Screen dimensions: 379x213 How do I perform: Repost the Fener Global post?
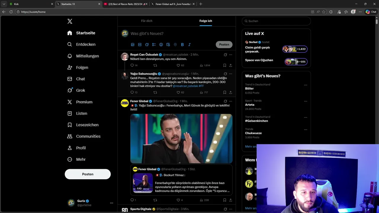click(155, 200)
